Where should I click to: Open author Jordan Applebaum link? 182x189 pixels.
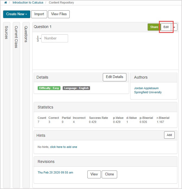click(146, 88)
